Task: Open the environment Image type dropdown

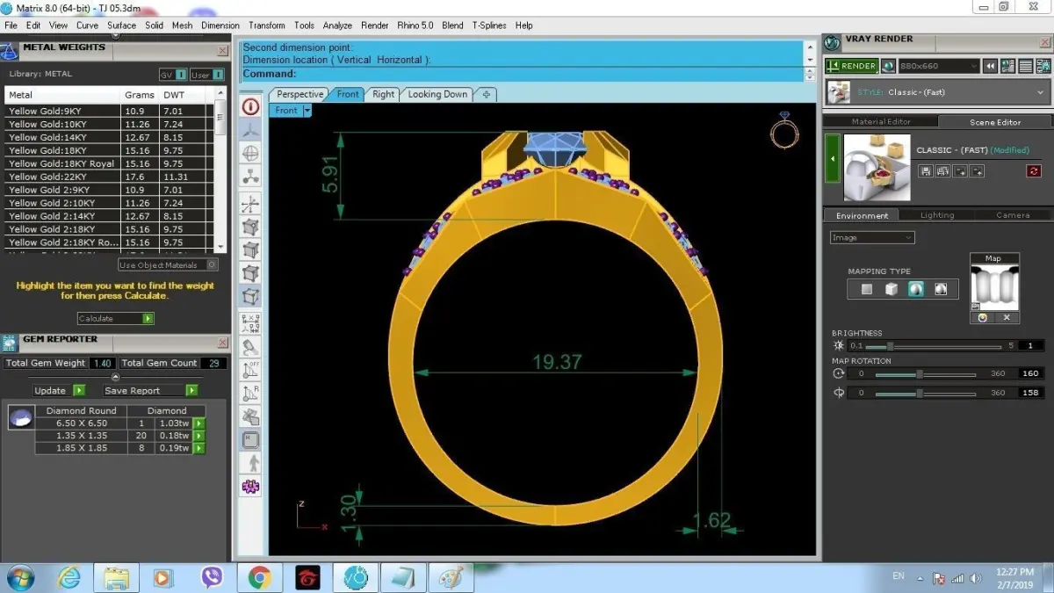Action: click(872, 237)
